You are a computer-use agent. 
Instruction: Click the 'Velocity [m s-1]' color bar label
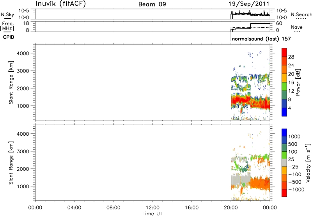click(x=308, y=163)
